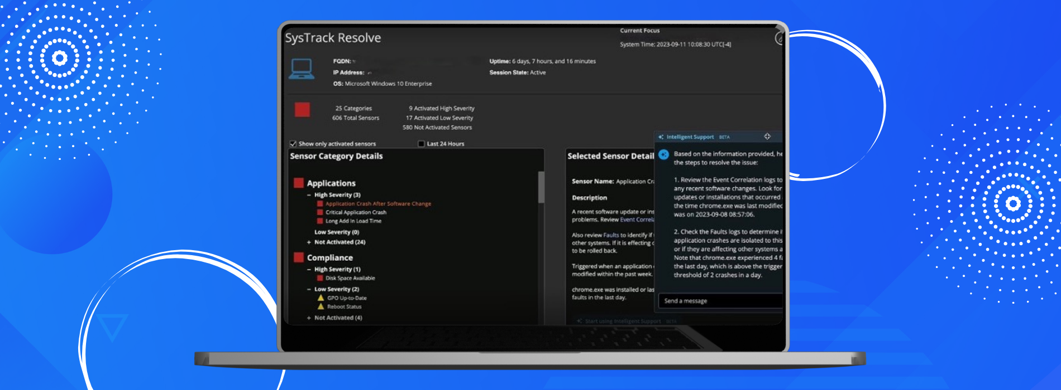The width and height of the screenshot is (1061, 390).
Task: Check the Last 24 Hours box
Action: pos(422,144)
